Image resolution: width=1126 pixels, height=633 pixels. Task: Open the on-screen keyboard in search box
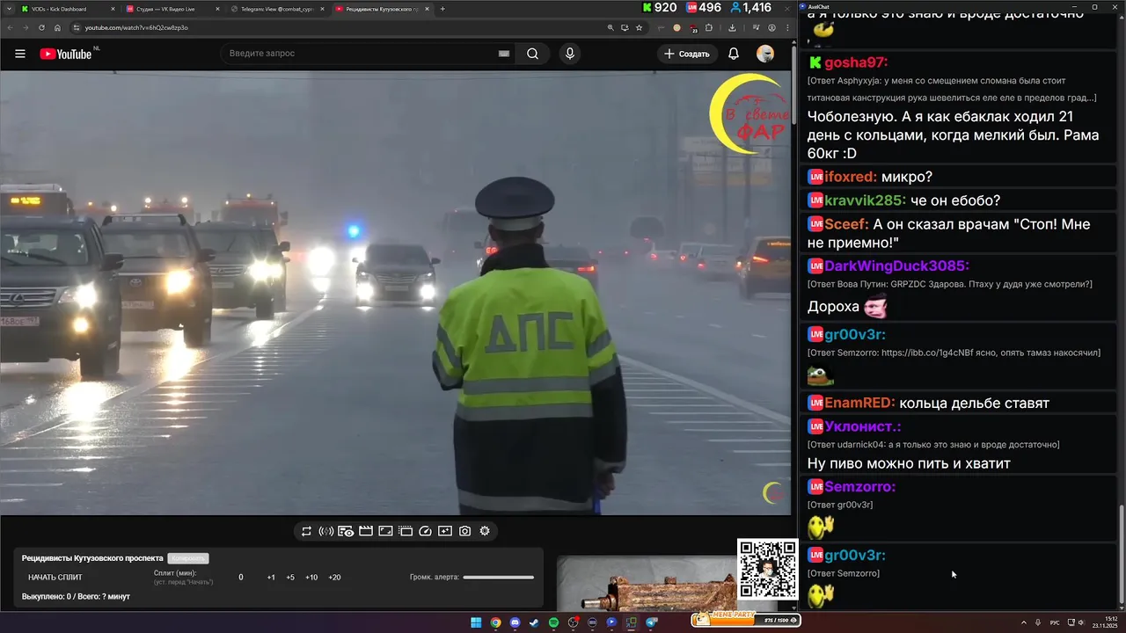504,54
